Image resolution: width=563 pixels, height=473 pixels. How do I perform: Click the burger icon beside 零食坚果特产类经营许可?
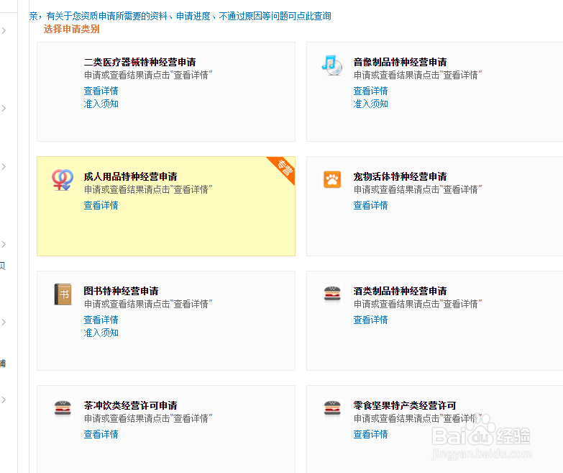pyautogui.click(x=332, y=409)
